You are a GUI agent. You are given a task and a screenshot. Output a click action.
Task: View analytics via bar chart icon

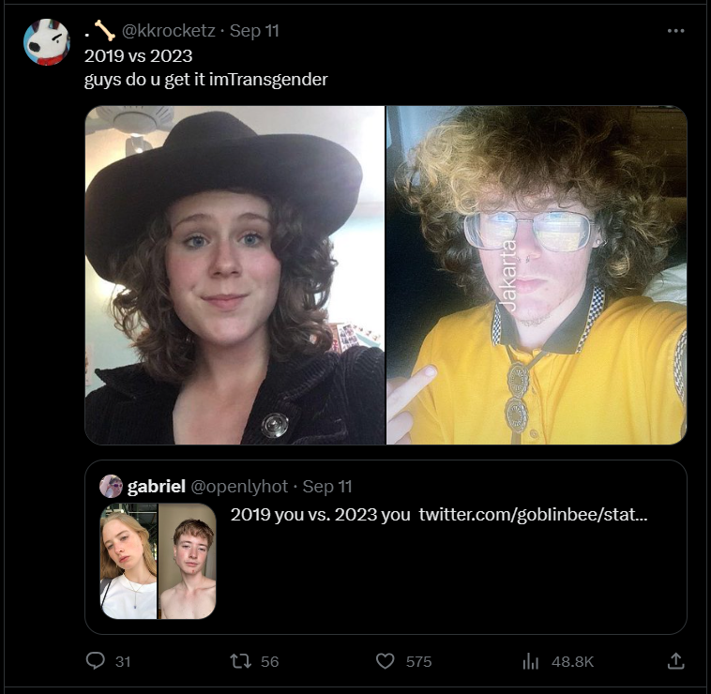(x=530, y=661)
